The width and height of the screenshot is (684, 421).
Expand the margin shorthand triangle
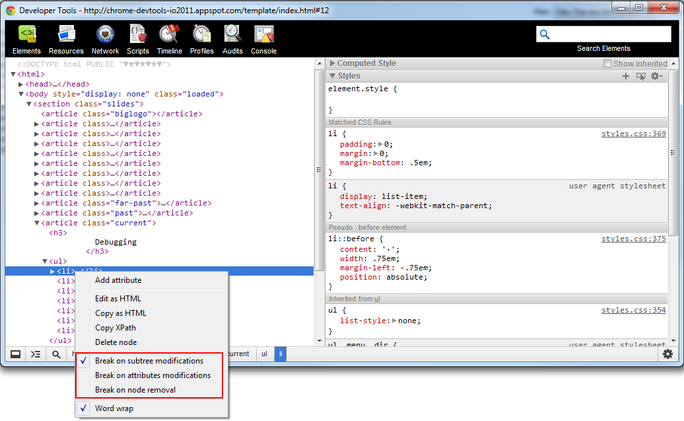(376, 153)
